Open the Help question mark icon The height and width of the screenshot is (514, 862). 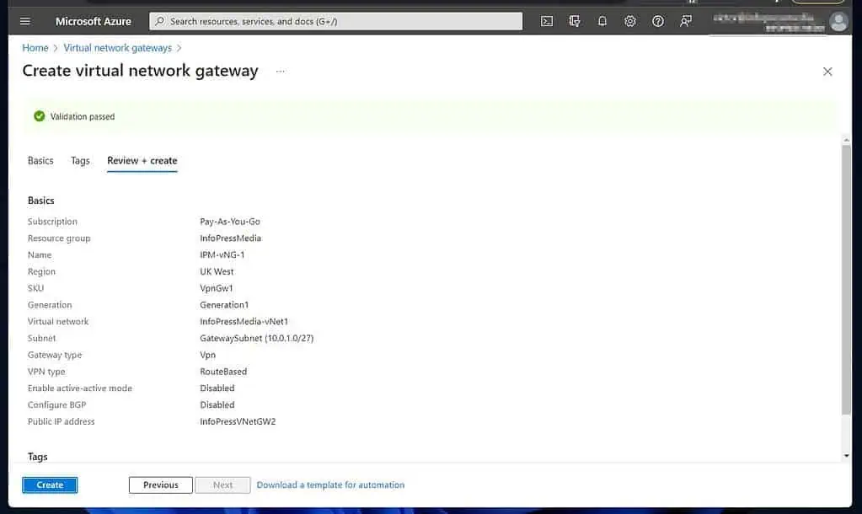point(658,21)
